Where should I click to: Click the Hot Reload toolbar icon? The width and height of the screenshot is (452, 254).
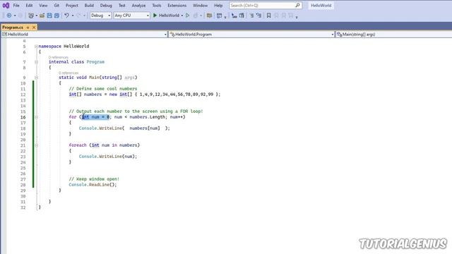pyautogui.click(x=196, y=16)
